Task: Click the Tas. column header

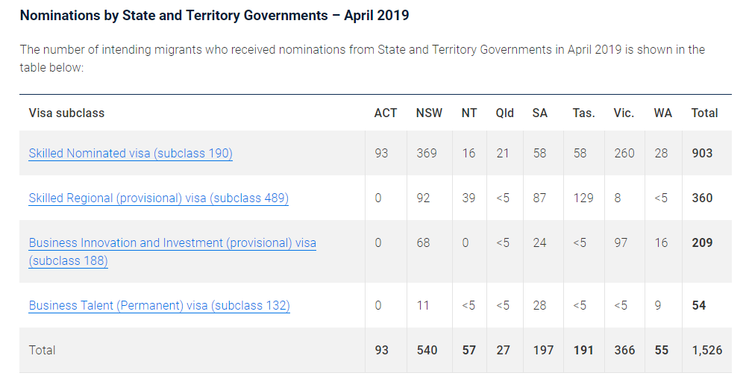Action: 583,113
